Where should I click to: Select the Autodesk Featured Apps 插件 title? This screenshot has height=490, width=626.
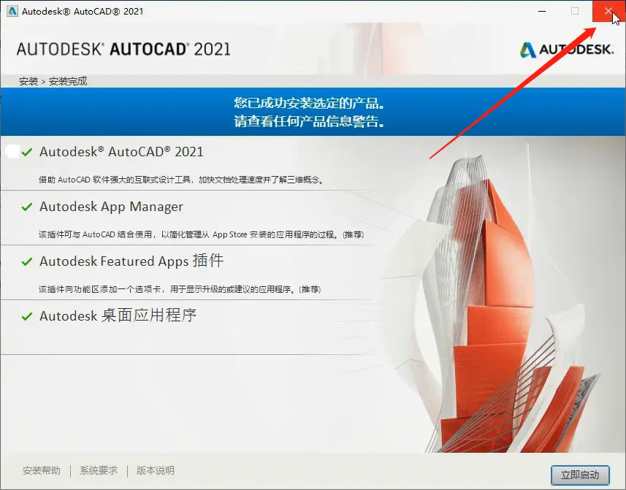131,261
